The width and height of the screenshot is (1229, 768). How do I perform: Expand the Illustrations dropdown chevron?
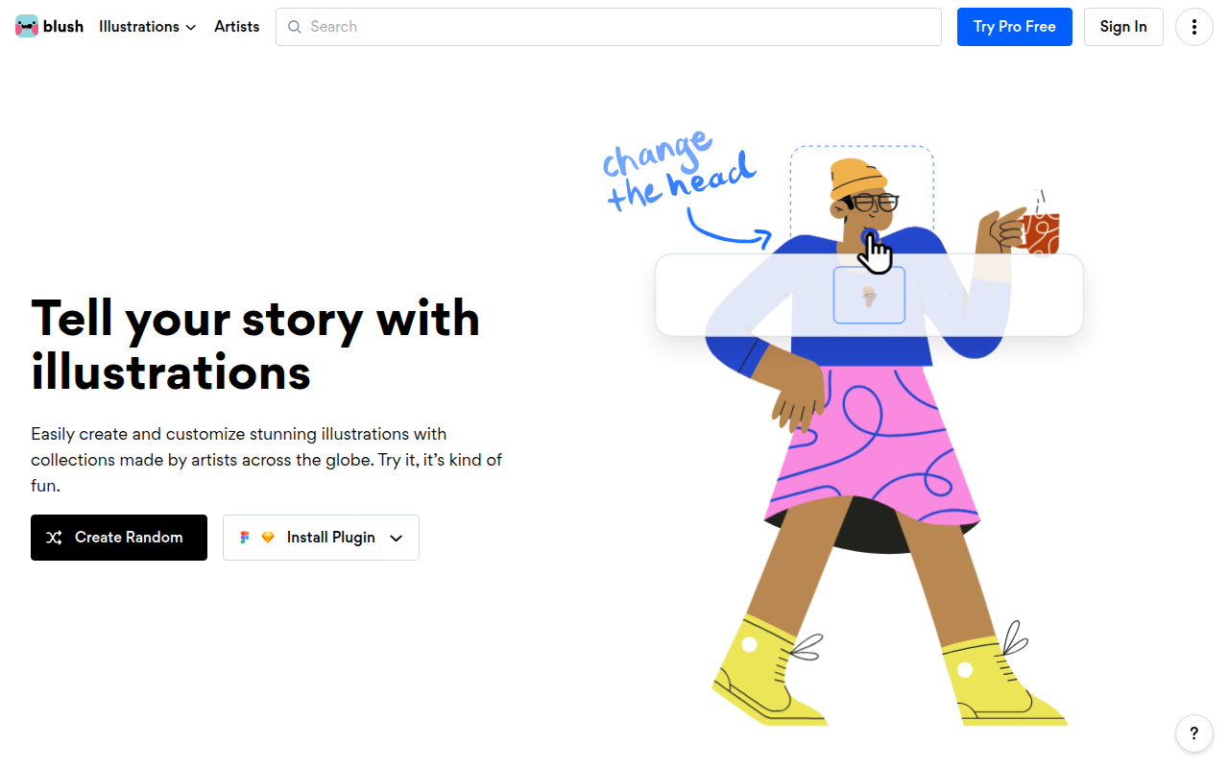[191, 28]
